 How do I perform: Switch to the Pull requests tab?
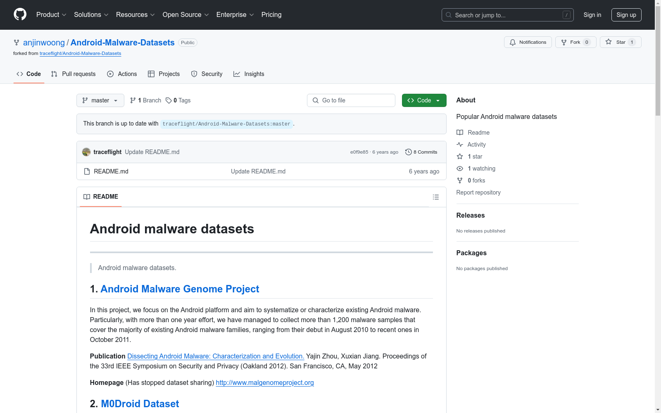(73, 74)
